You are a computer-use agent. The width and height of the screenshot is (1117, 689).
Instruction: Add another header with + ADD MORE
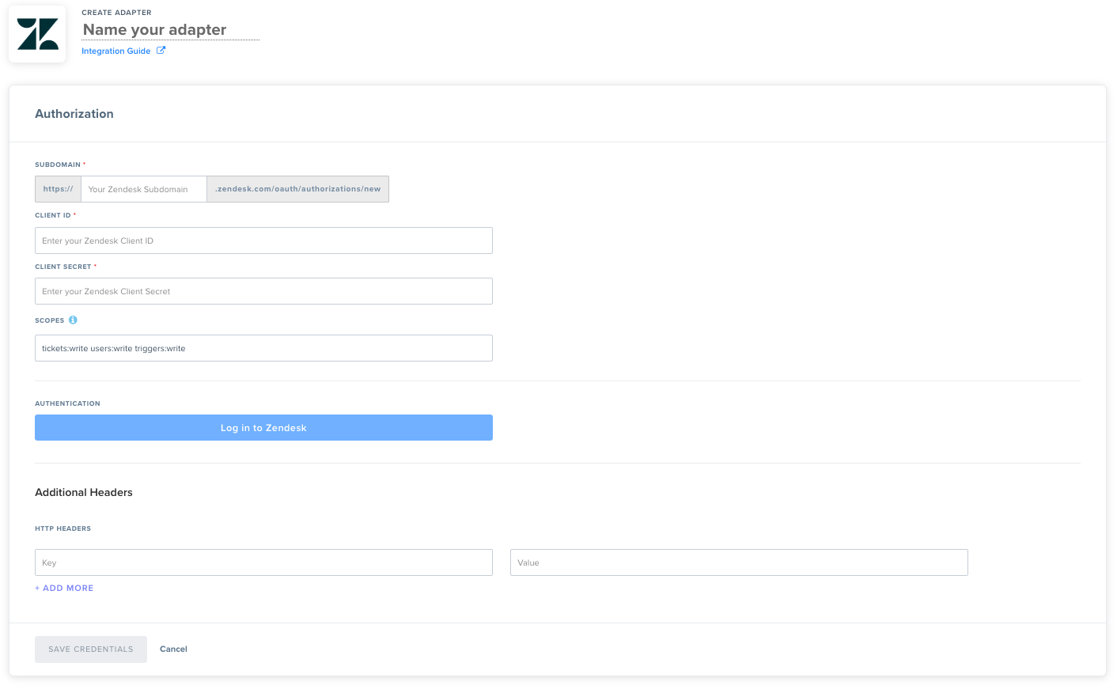64,589
